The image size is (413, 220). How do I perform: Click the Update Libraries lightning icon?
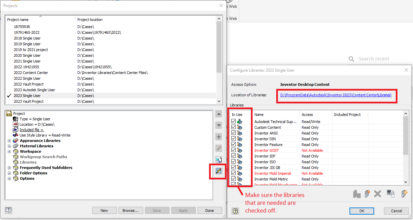coord(405,194)
